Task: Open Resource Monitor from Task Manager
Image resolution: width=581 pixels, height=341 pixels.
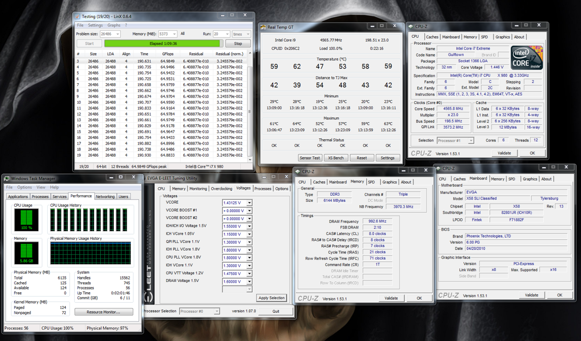Action: click(x=103, y=312)
